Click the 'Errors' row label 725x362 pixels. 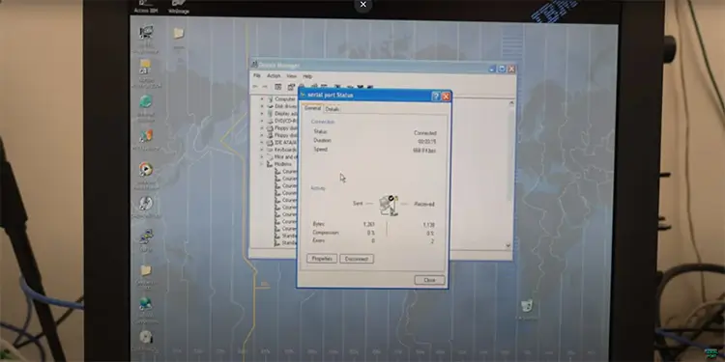coord(319,240)
